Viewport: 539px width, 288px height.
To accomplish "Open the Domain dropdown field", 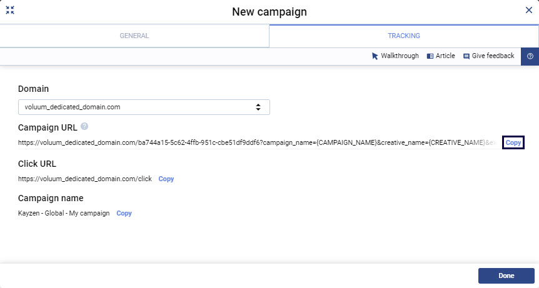I will (144, 107).
